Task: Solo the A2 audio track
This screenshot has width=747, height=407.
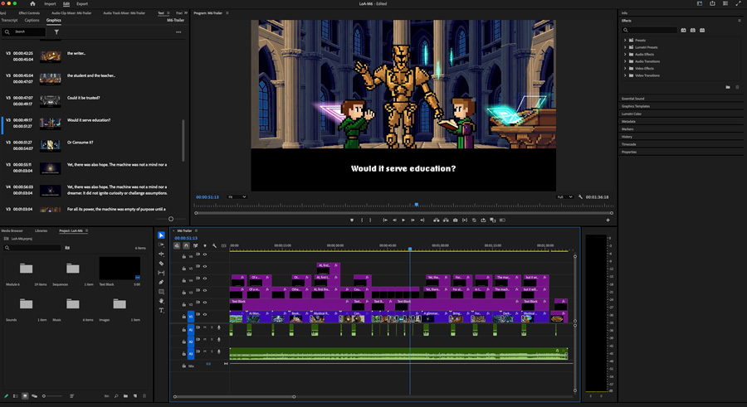Action: point(212,339)
